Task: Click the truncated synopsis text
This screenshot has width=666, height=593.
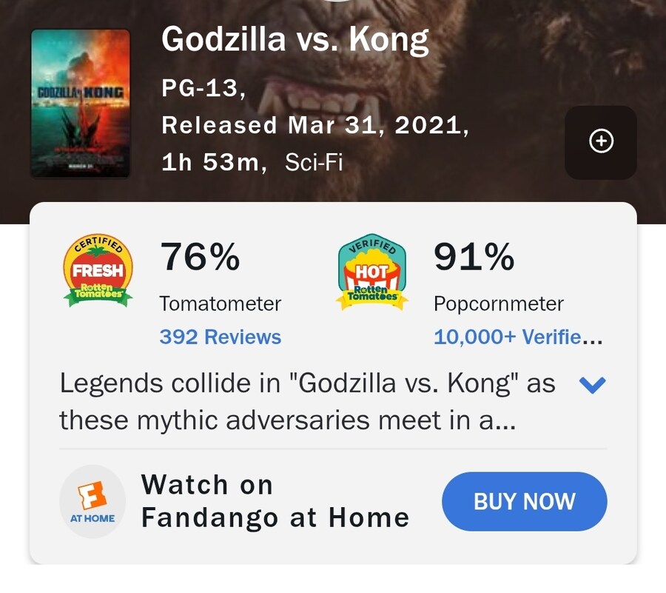Action: click(307, 402)
